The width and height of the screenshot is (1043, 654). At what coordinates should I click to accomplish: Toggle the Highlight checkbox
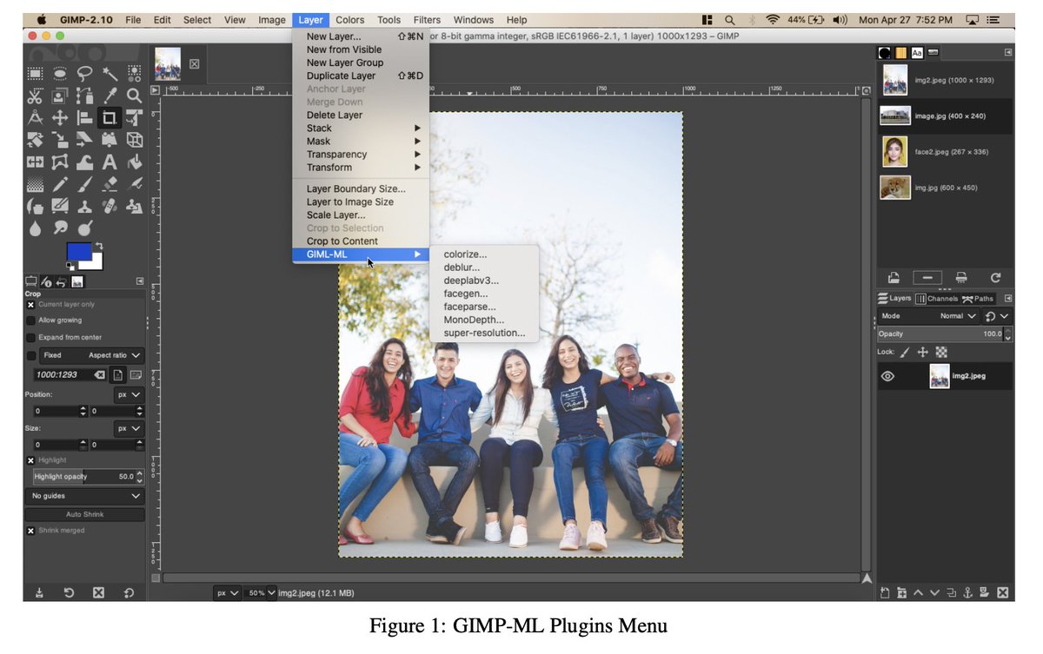[x=30, y=460]
